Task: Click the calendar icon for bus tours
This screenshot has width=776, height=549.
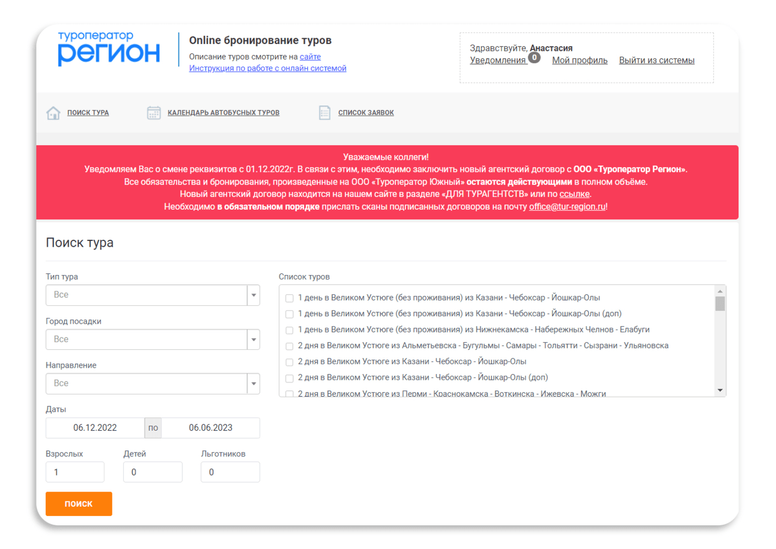Action: pyautogui.click(x=153, y=113)
